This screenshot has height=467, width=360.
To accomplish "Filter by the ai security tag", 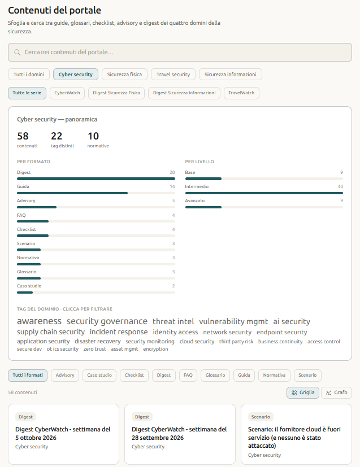I will [292, 321].
